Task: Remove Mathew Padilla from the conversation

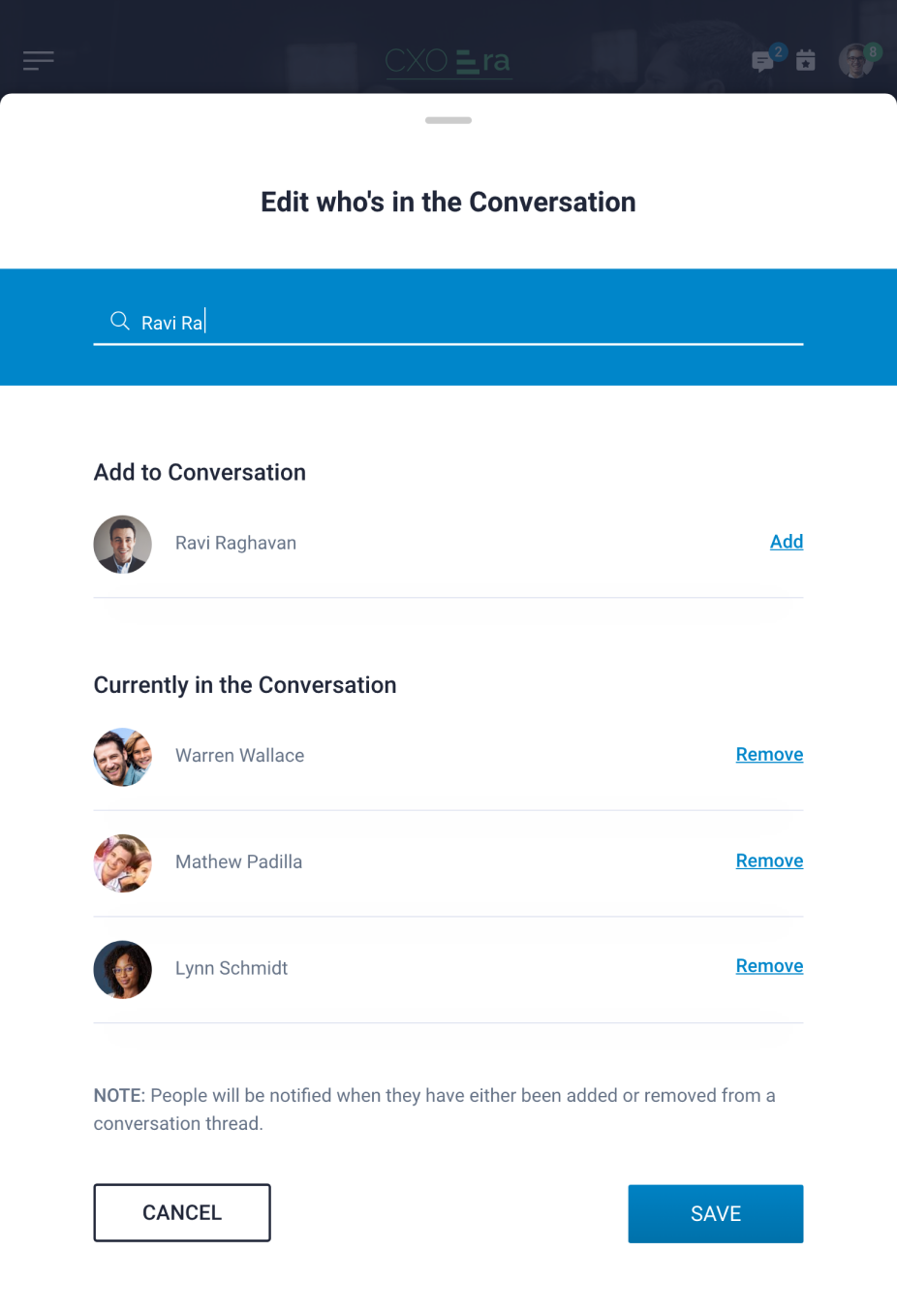Action: click(769, 860)
